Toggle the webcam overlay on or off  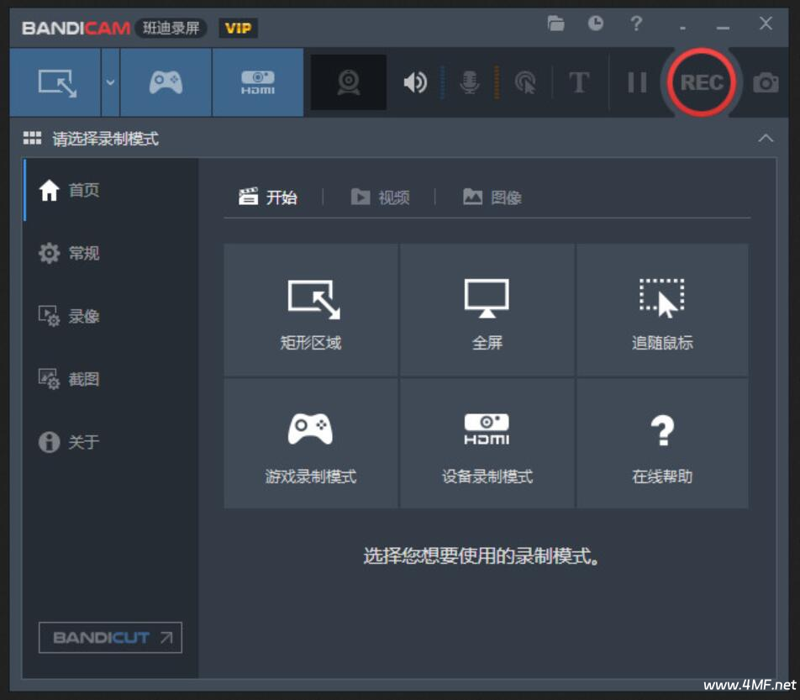(348, 82)
